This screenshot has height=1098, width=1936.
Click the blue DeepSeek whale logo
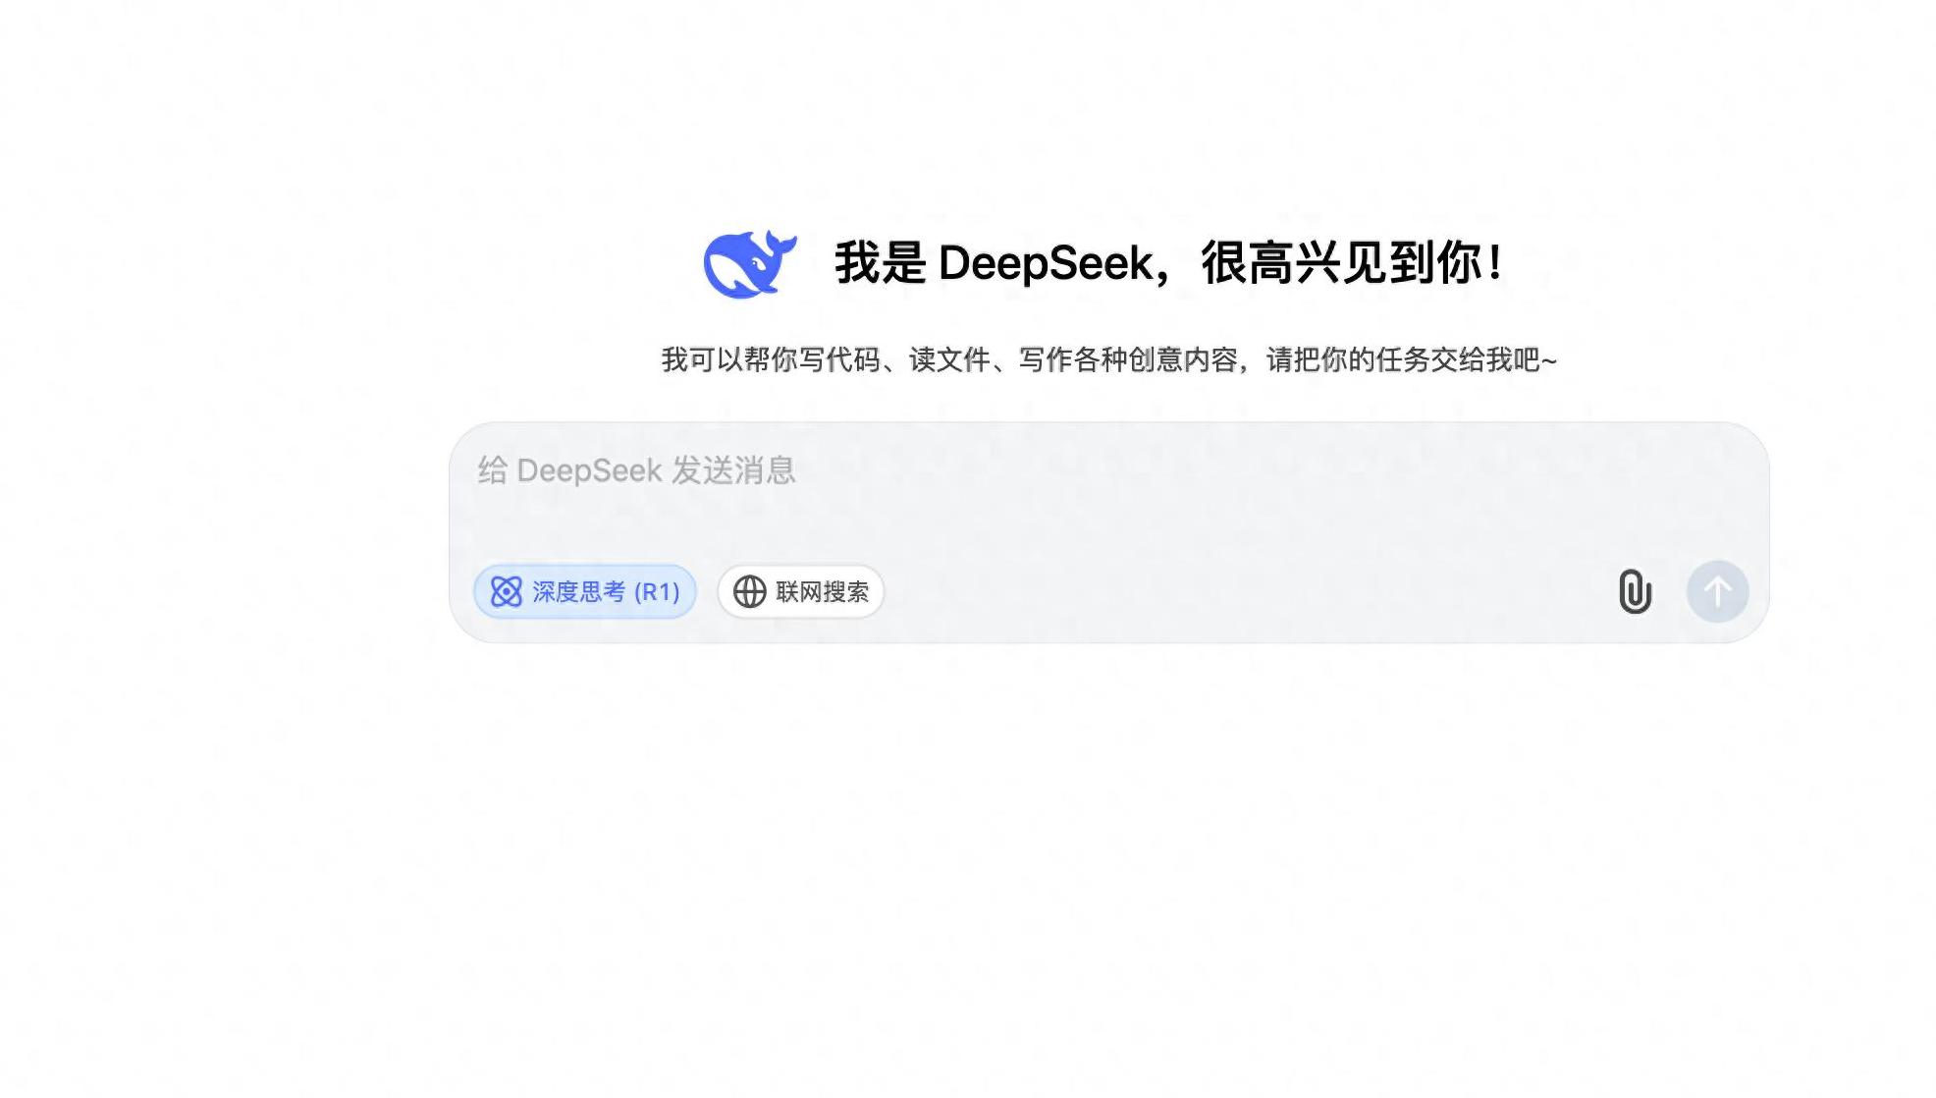pos(750,264)
